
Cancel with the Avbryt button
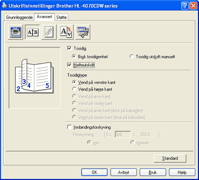click(x=123, y=172)
